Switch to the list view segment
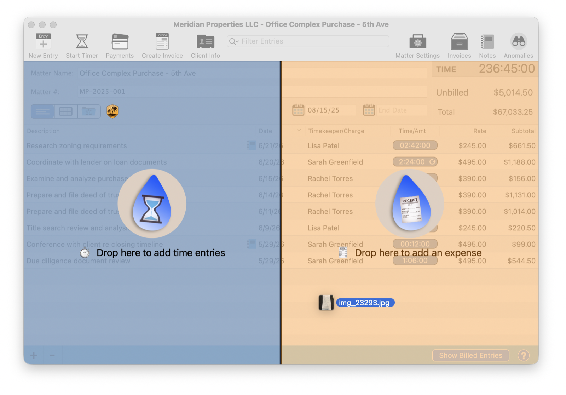Screen dimensions: 566x395 tap(42, 111)
